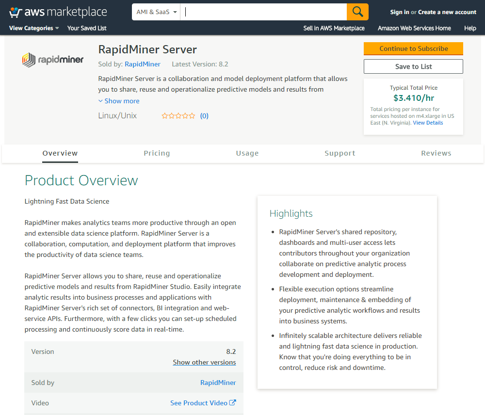Click Sign in link
The width and height of the screenshot is (485, 415).
(x=400, y=12)
